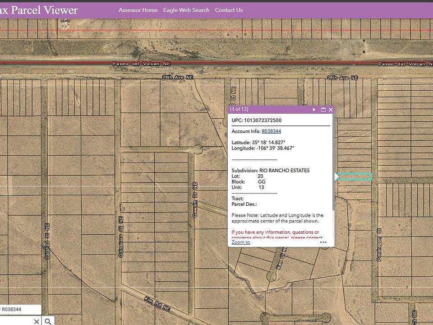Screen dimensions: 433x325
Task: Click the Pendragon St street label
Action: pos(379,245)
